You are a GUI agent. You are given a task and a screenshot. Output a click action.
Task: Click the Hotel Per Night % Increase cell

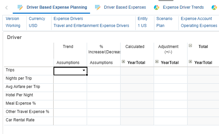[104, 96]
